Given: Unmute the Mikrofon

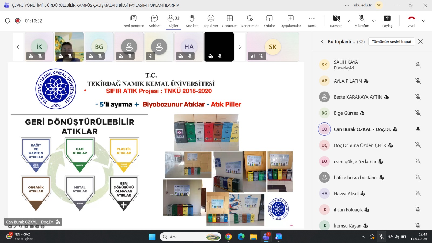Looking at the screenshot, I should tap(362, 21).
